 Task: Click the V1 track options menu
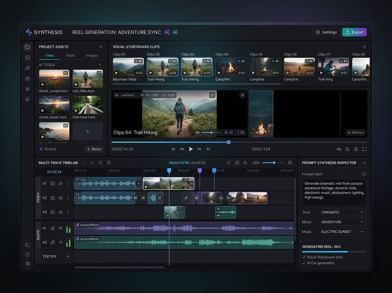(68, 183)
